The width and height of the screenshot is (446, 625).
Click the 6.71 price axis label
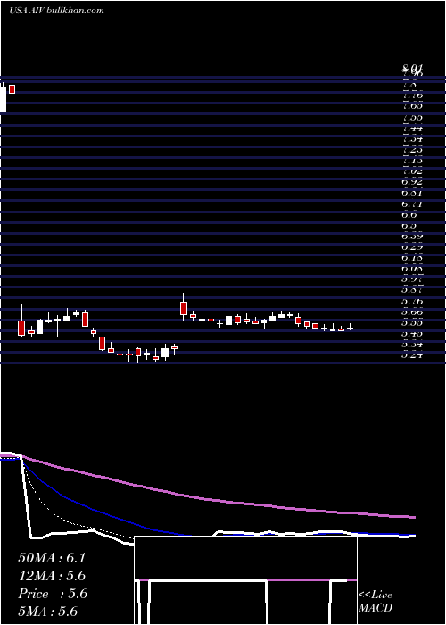[412, 204]
